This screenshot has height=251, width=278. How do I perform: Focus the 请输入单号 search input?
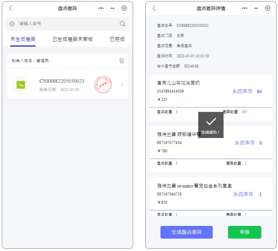67,24
